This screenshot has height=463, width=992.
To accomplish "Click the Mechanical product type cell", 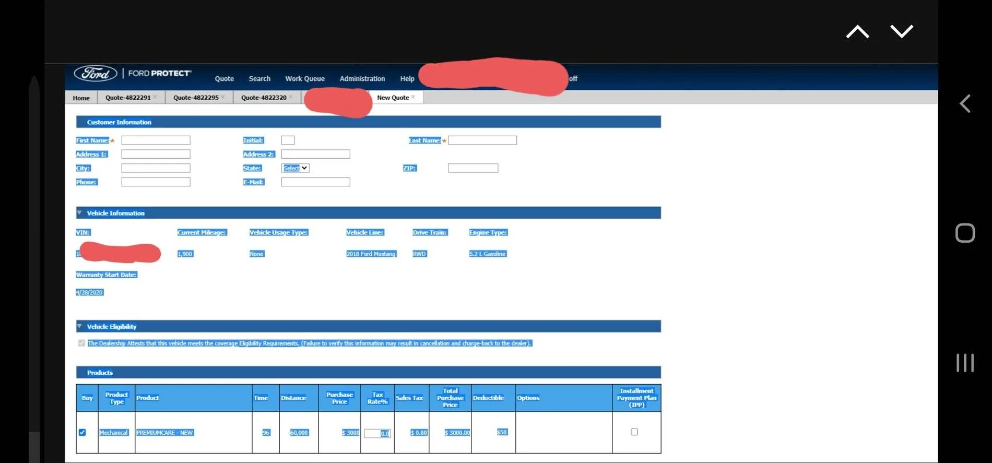I will (x=113, y=433).
